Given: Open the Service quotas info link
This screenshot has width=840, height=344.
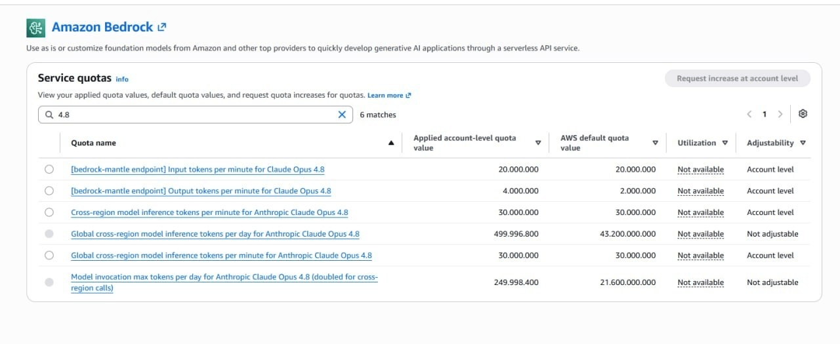Looking at the screenshot, I should point(122,79).
